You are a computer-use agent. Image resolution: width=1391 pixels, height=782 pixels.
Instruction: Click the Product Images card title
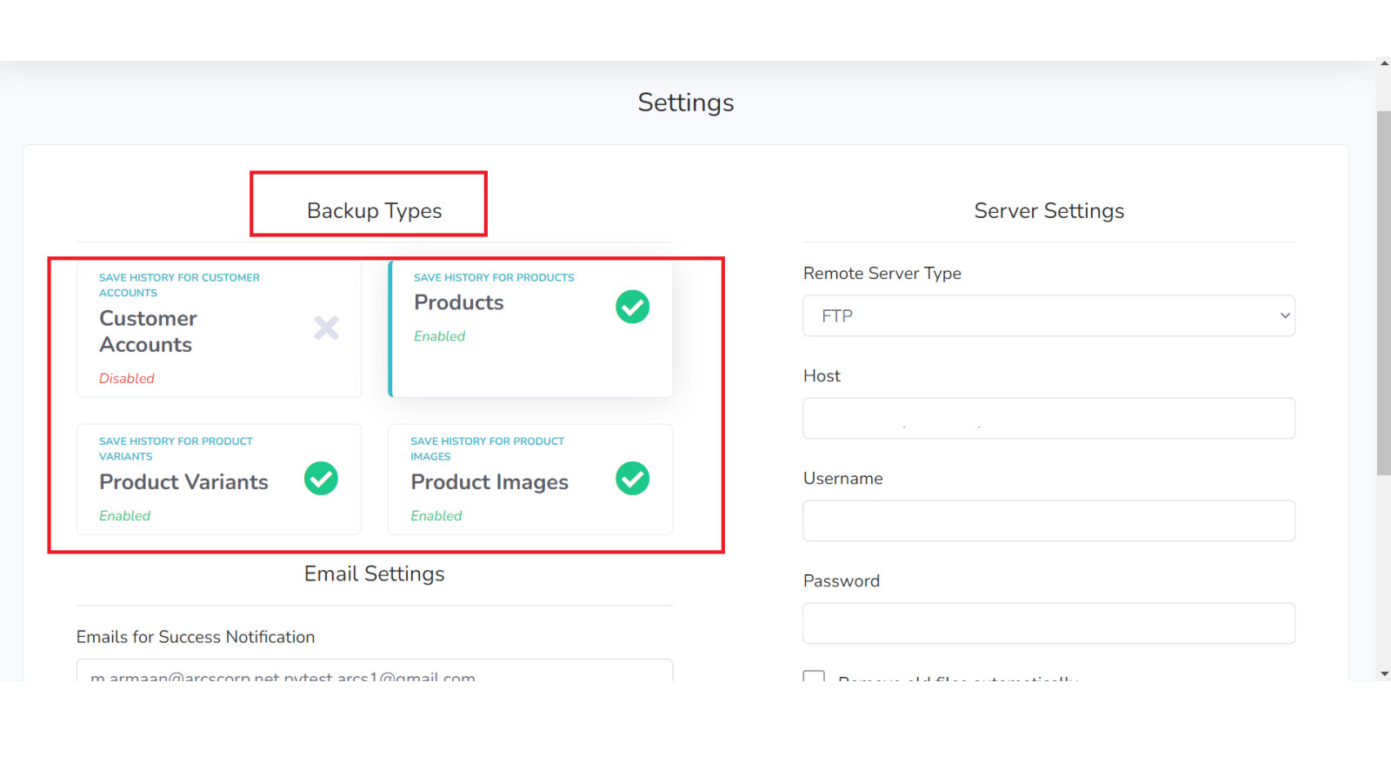(x=489, y=482)
